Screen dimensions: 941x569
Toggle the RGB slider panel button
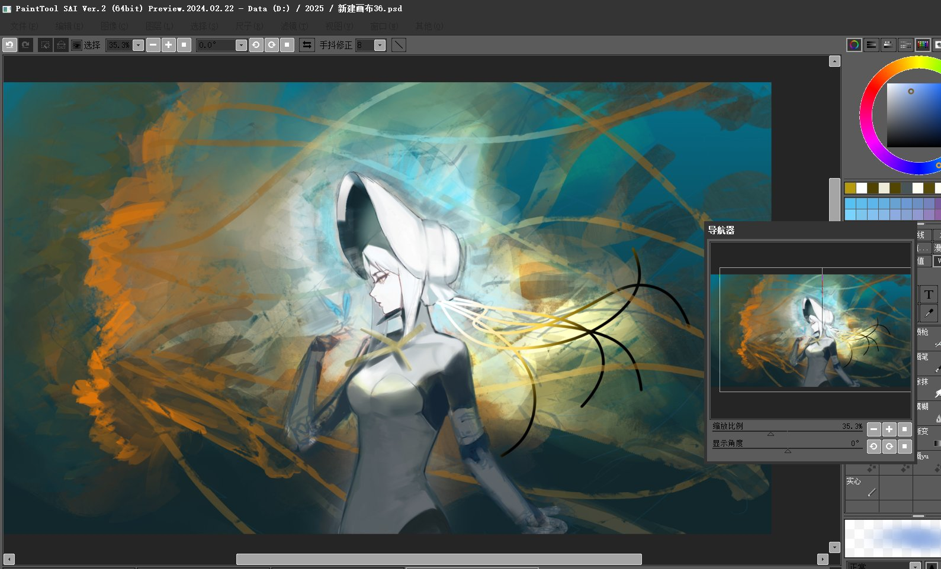[x=871, y=45]
